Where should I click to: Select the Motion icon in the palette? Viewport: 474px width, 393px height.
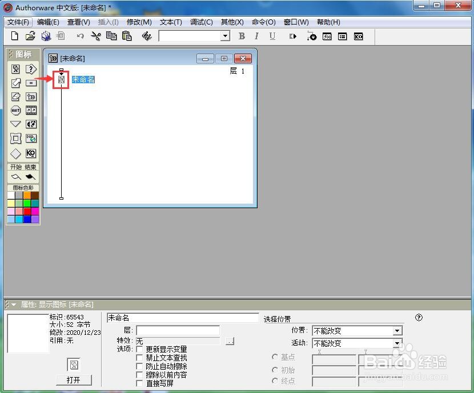pos(16,83)
